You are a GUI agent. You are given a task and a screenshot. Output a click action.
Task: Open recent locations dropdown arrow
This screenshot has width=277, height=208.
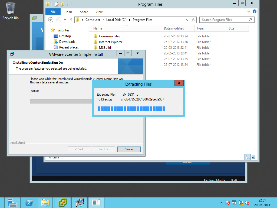tap(65, 20)
